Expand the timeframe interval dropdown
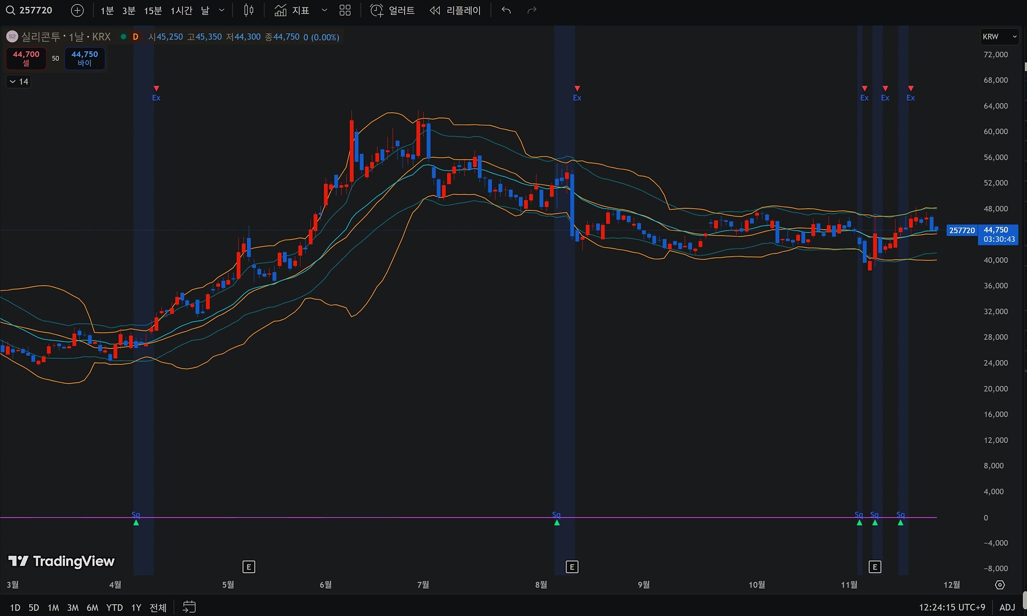 point(222,10)
